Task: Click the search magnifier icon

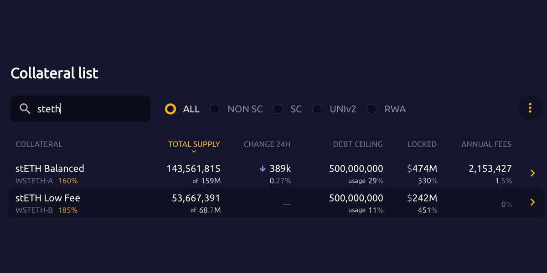Action: tap(25, 109)
